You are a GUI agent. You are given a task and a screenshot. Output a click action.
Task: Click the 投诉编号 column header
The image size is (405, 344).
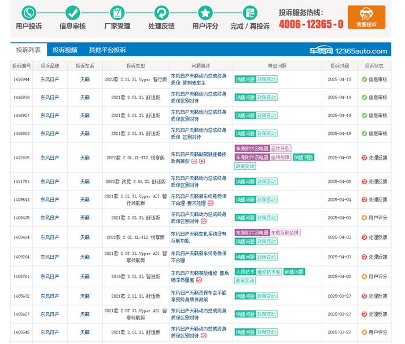coord(21,66)
